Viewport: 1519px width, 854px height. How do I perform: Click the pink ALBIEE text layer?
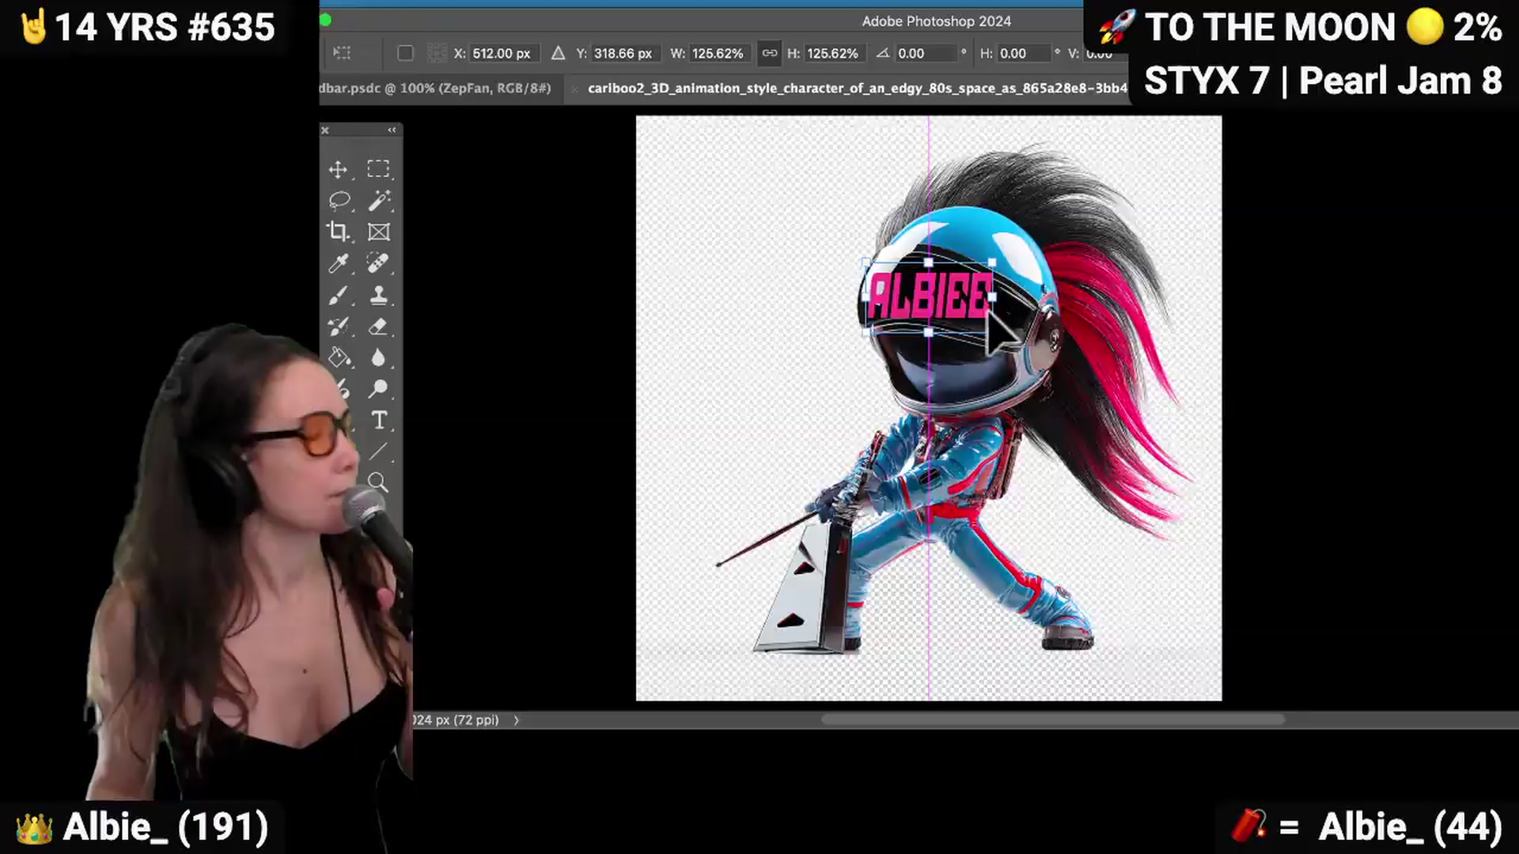[x=930, y=296]
